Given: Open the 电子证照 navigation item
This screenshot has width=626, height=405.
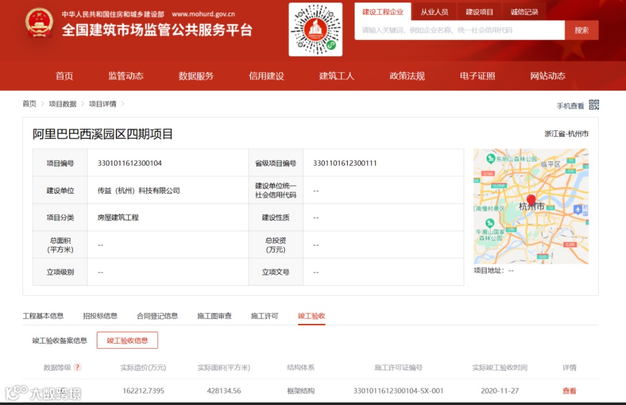Looking at the screenshot, I should coord(477,76).
